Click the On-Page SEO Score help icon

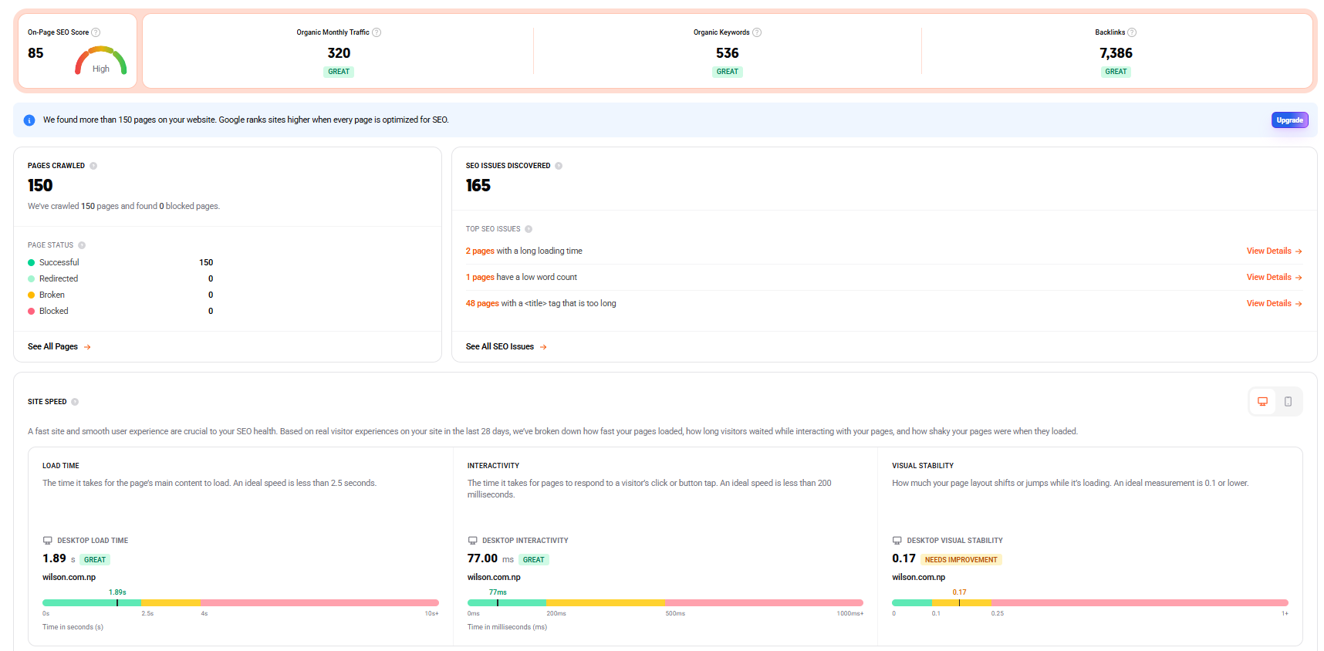[x=96, y=32]
